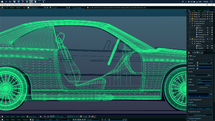Click the play animation button in timeline

(x=80, y=120)
